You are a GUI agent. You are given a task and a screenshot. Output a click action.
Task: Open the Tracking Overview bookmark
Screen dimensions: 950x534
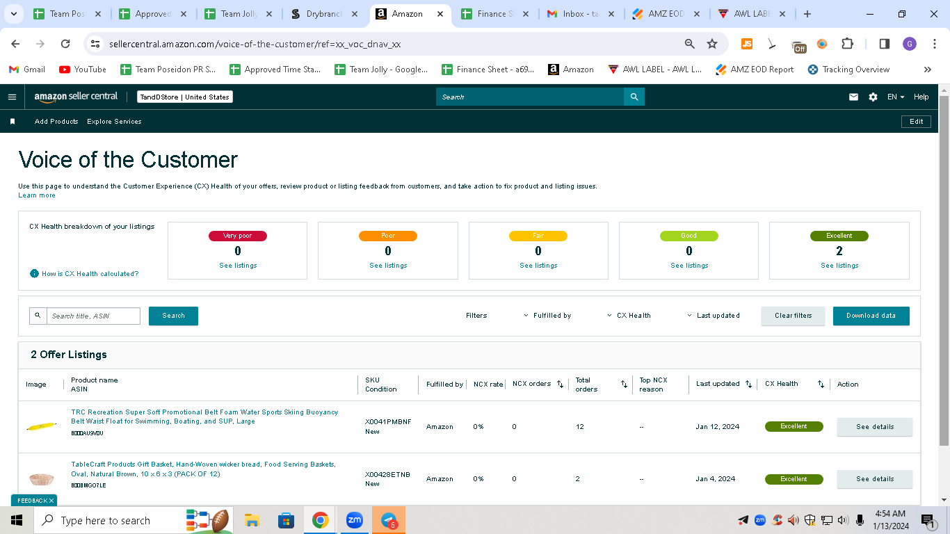848,70
